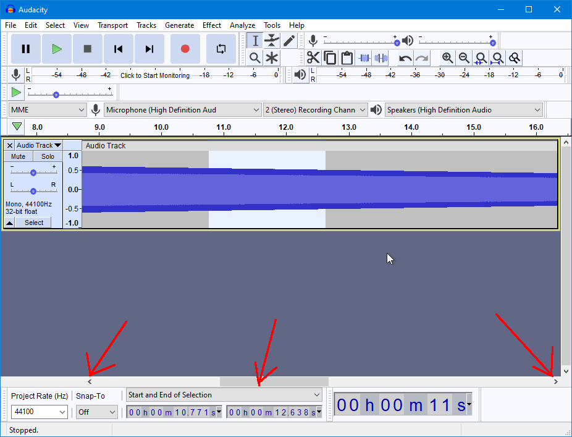Select the Draw (pencil) tool
This screenshot has height=437, width=572.
click(288, 41)
